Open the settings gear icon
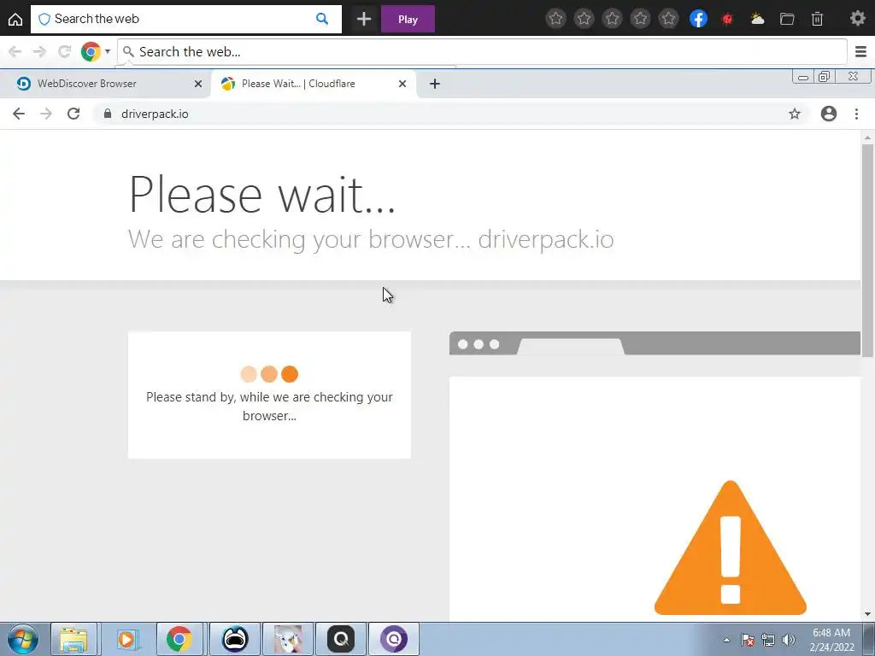The width and height of the screenshot is (875, 656). coord(858,19)
